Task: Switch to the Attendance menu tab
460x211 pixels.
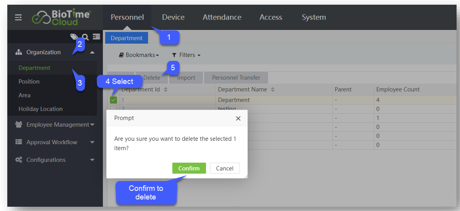Action: (222, 18)
